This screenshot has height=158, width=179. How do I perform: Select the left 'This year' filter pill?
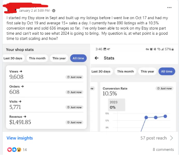(x=59, y=58)
